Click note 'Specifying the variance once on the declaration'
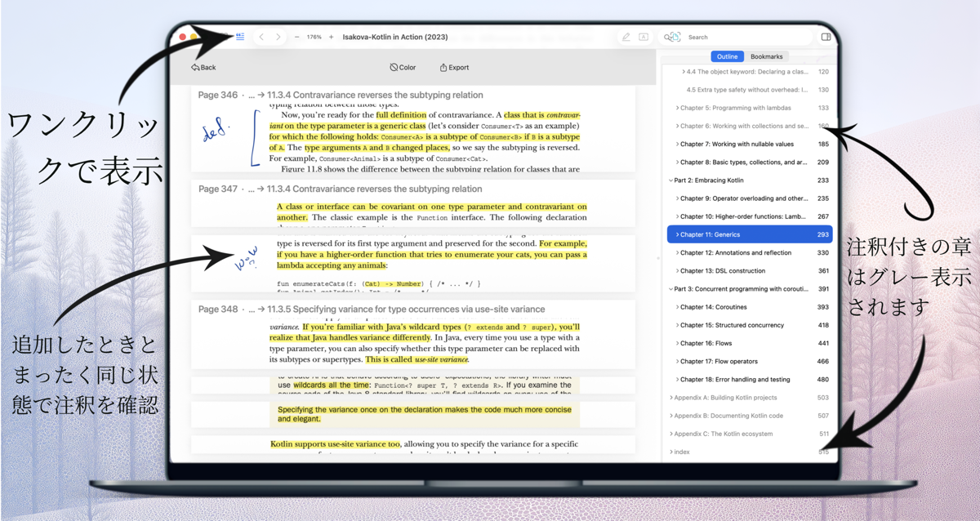 (x=424, y=414)
